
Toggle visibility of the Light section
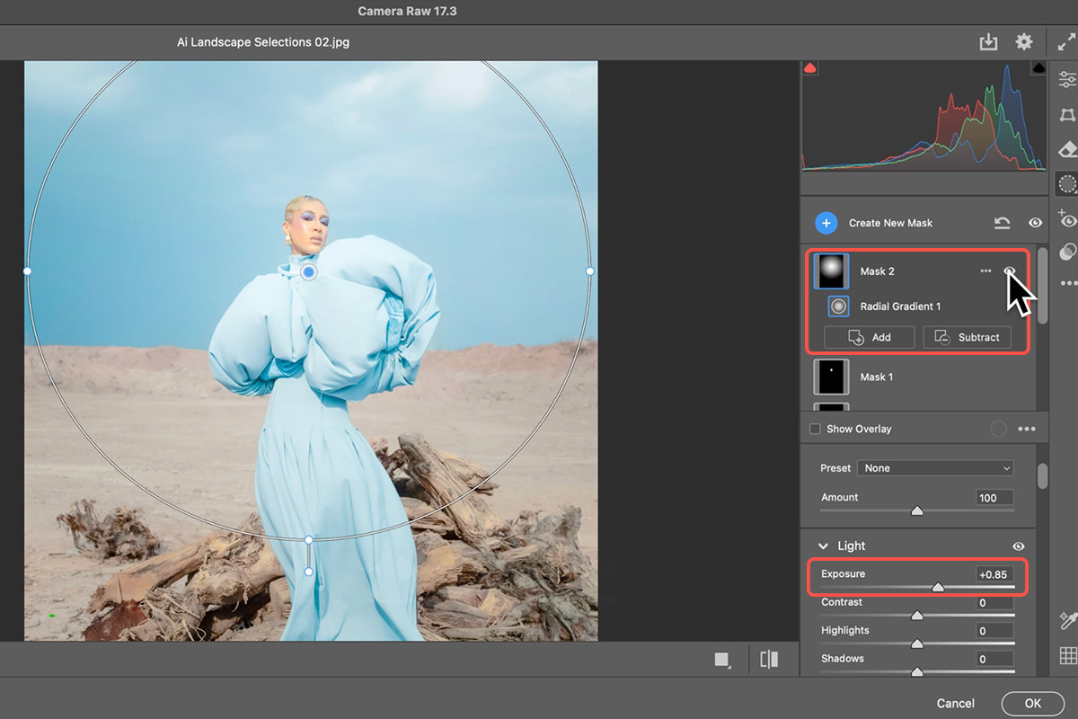(x=1019, y=546)
